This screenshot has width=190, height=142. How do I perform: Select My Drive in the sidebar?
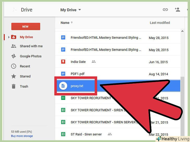click(26, 37)
